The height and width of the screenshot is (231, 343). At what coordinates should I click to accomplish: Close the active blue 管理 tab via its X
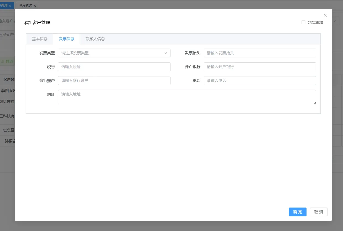coord(10,6)
